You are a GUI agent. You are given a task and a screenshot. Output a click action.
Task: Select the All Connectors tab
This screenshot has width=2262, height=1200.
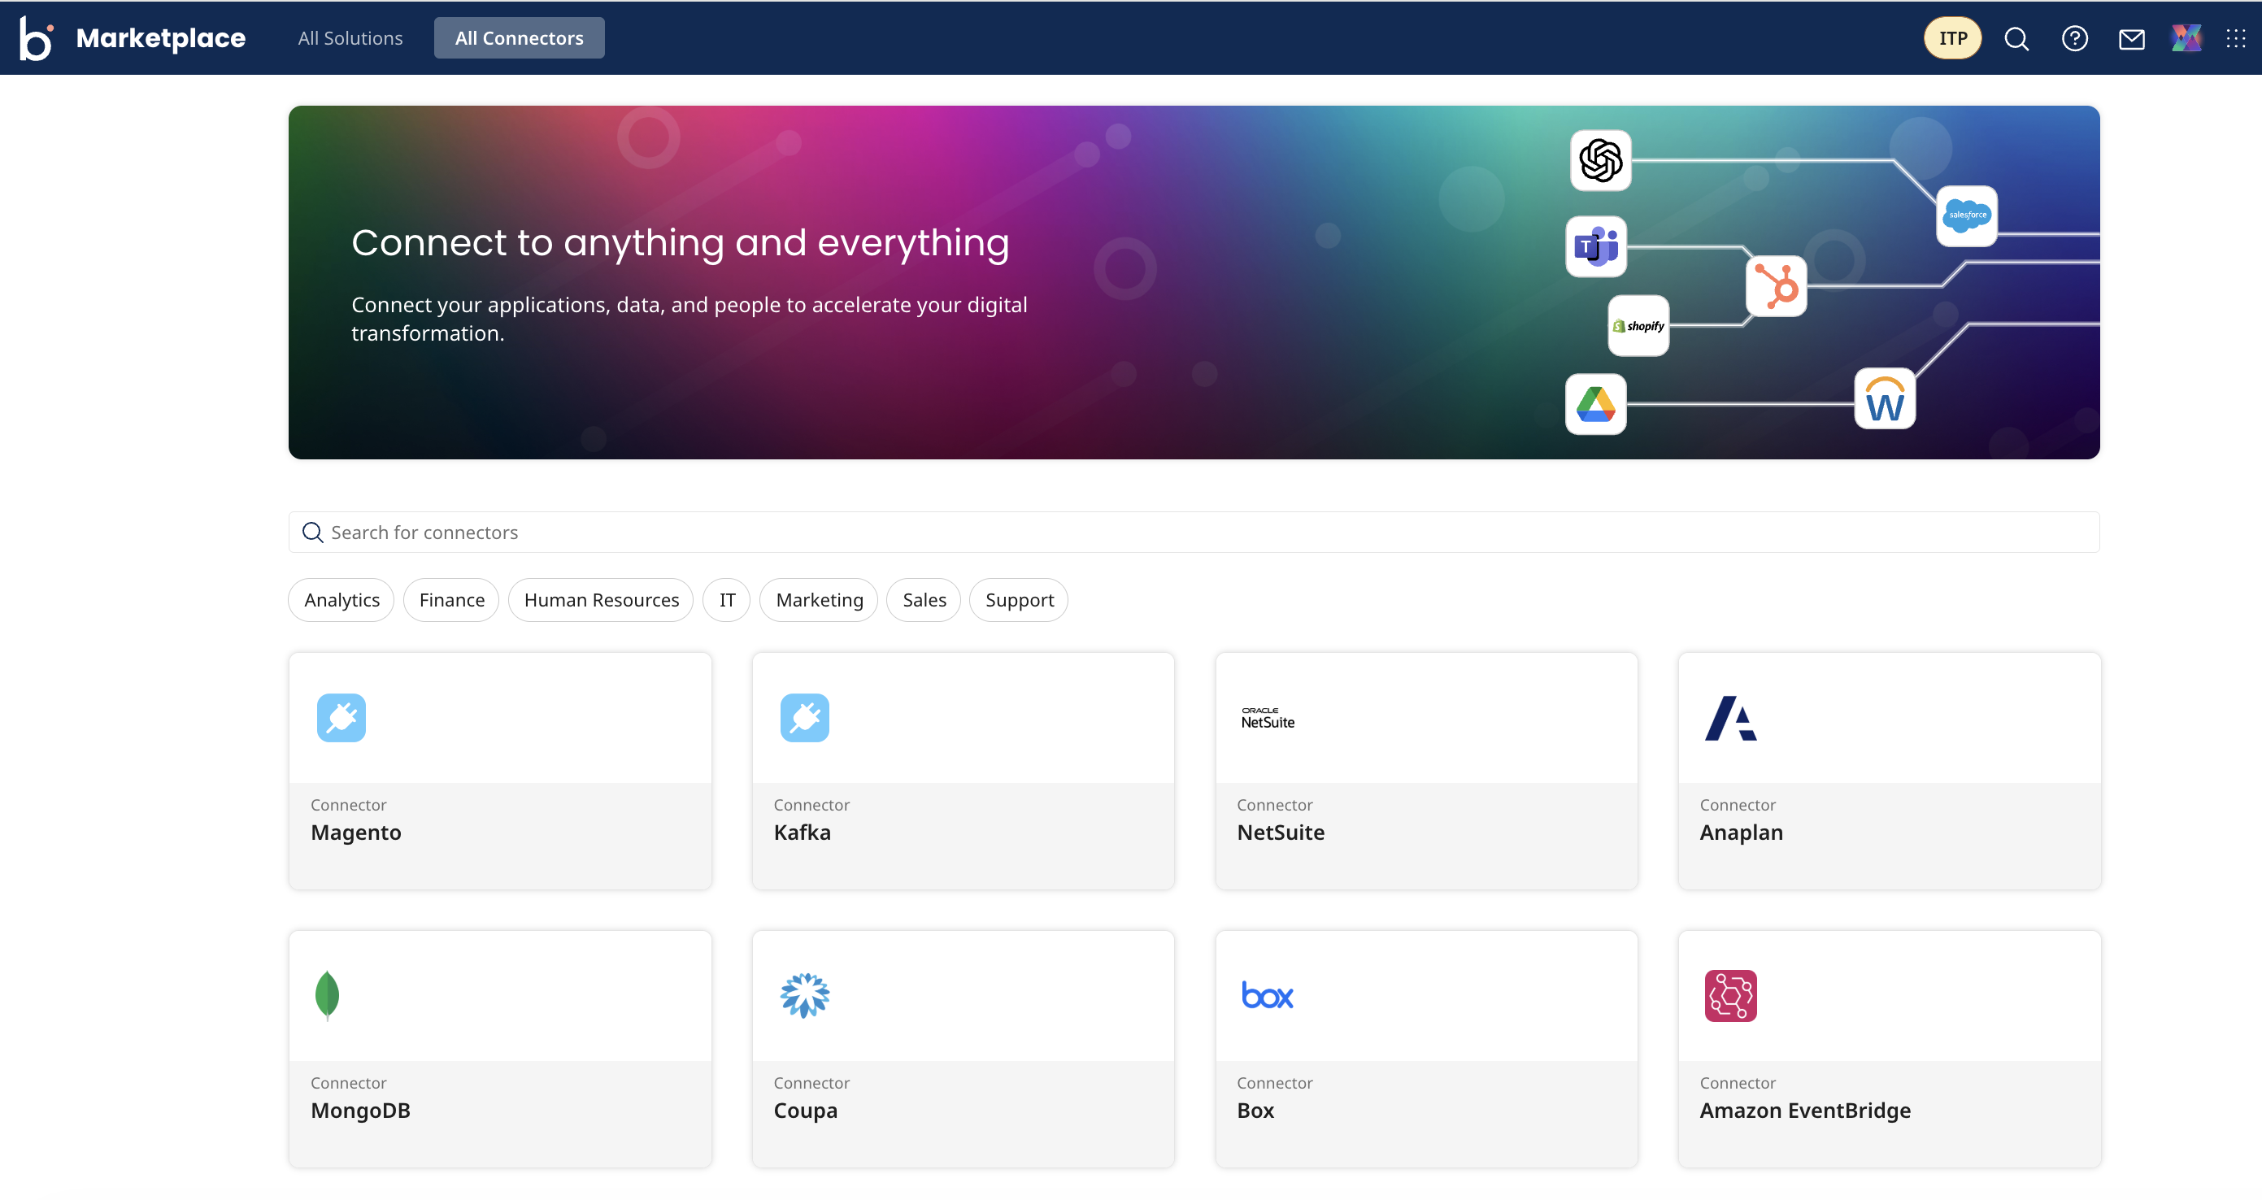518,39
